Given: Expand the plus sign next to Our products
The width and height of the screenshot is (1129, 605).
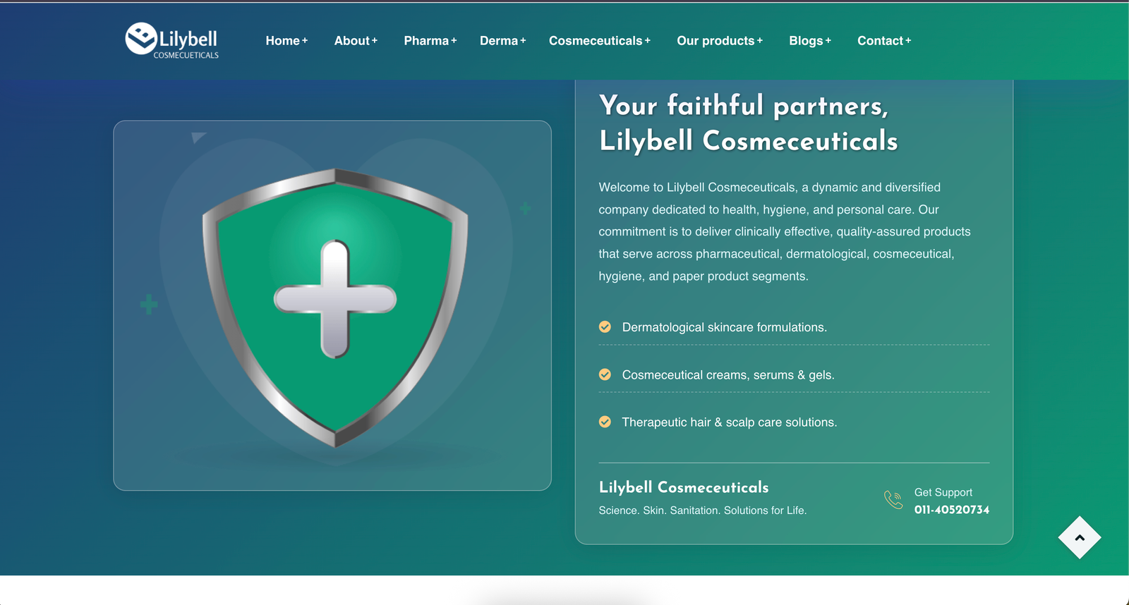Looking at the screenshot, I should point(760,41).
